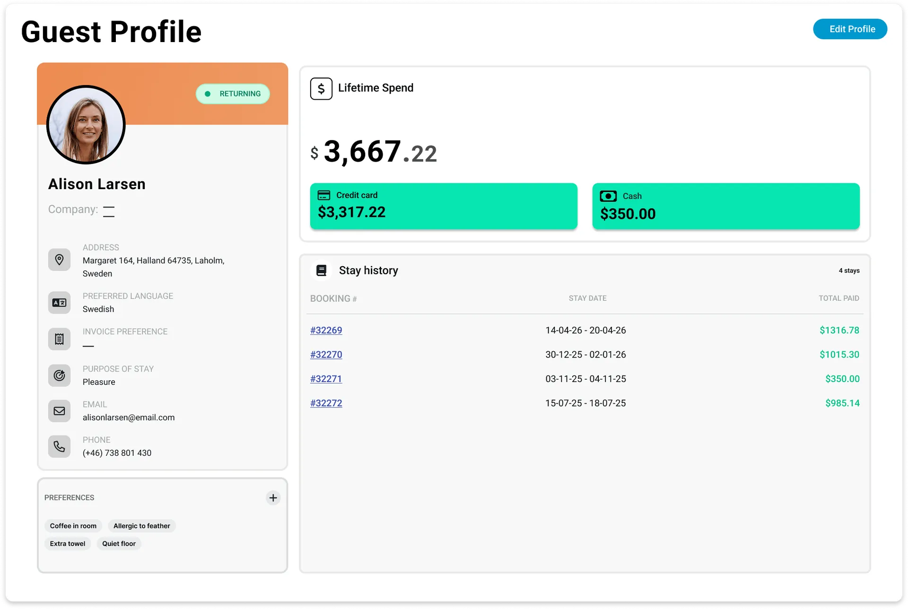
Task: Click the BOOKING # column header
Action: [x=333, y=298]
